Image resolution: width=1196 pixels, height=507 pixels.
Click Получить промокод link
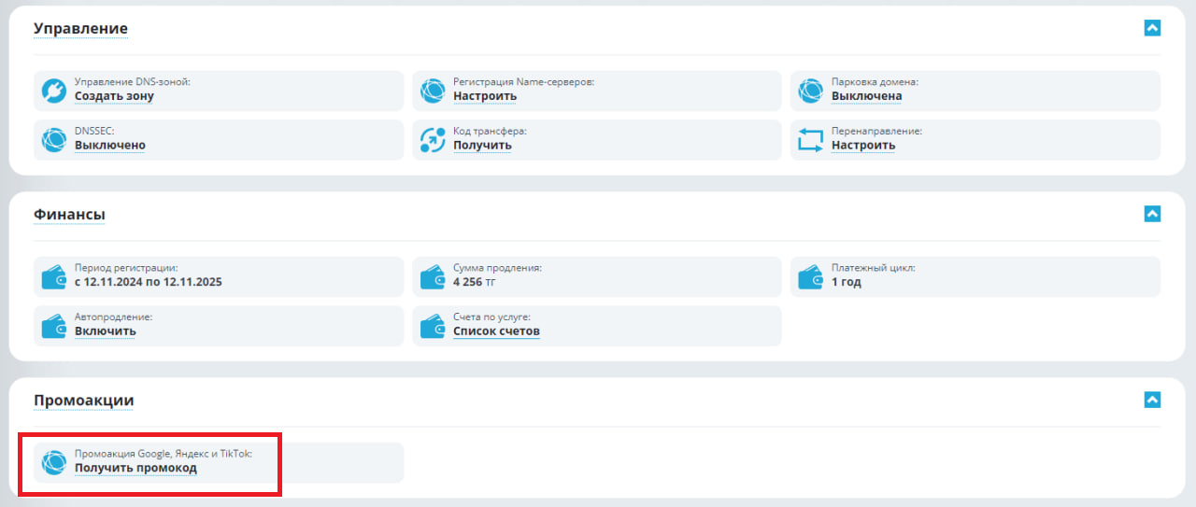pos(135,469)
